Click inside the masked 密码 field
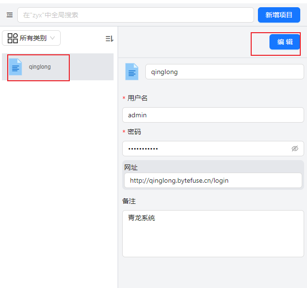Viewport: 307px width, 288px height. (x=205, y=149)
